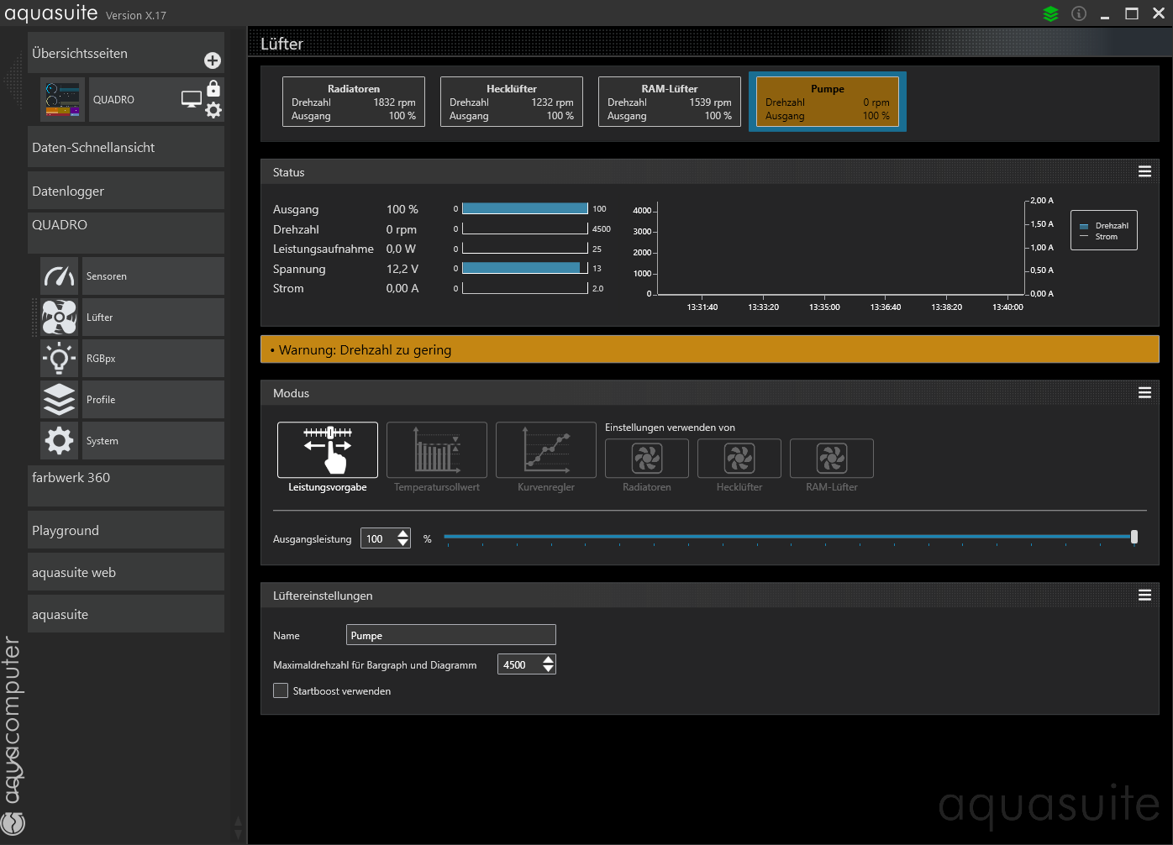Image resolution: width=1173 pixels, height=845 pixels.
Task: Expand the Übersichtsseiten section
Action: [x=126, y=53]
